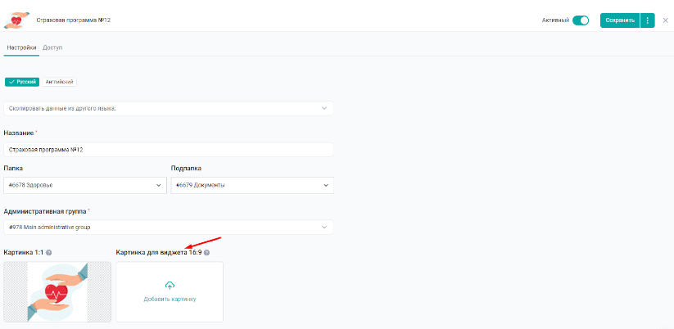Click the insurance program logo icon in header

[x=16, y=19]
